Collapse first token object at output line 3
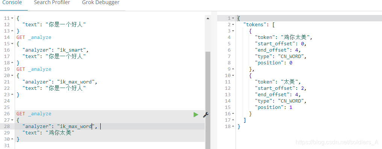The image size is (382, 149). tap(233, 31)
